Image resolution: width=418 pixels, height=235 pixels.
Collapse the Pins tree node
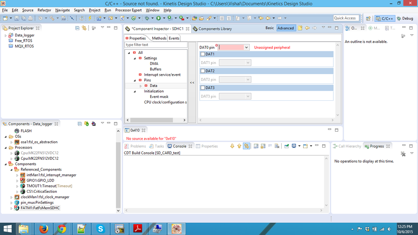135,80
